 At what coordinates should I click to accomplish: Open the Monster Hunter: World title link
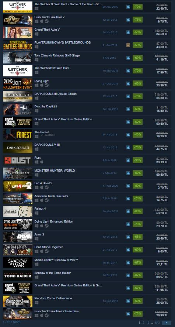[x=55, y=171]
